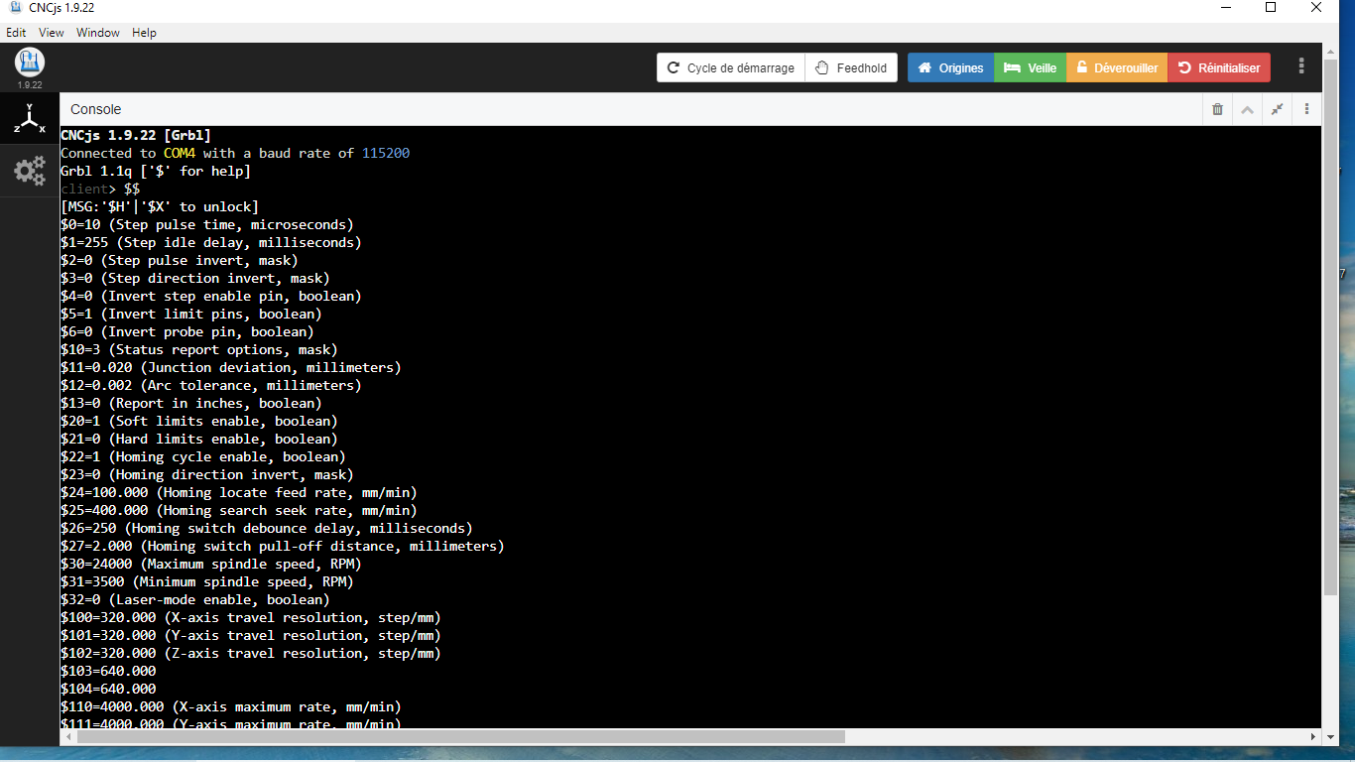Image resolution: width=1355 pixels, height=762 pixels.
Task: Click the $20=1 soft limits enable line
Action: pyautogui.click(x=199, y=421)
